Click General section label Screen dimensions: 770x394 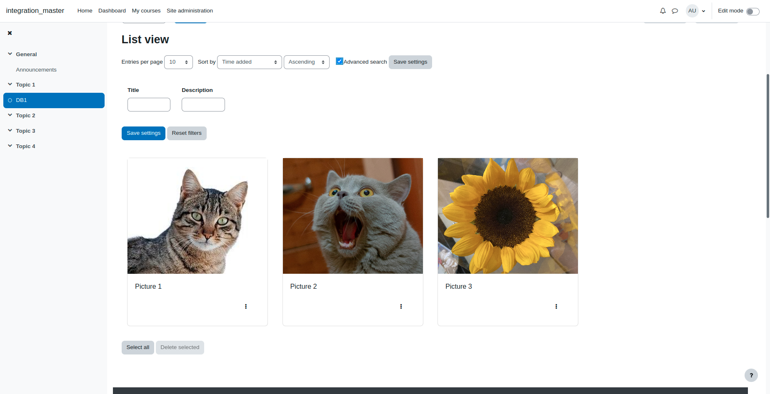(26, 54)
